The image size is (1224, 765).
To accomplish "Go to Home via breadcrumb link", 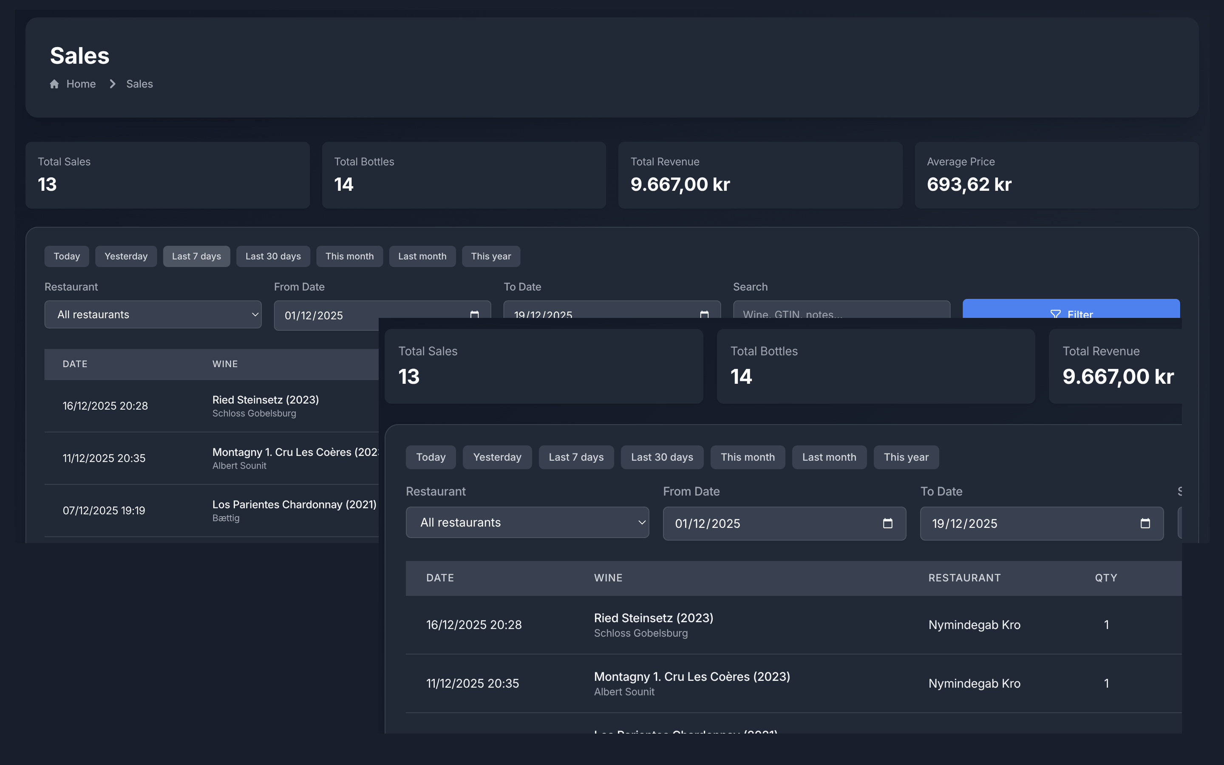I will coord(81,84).
